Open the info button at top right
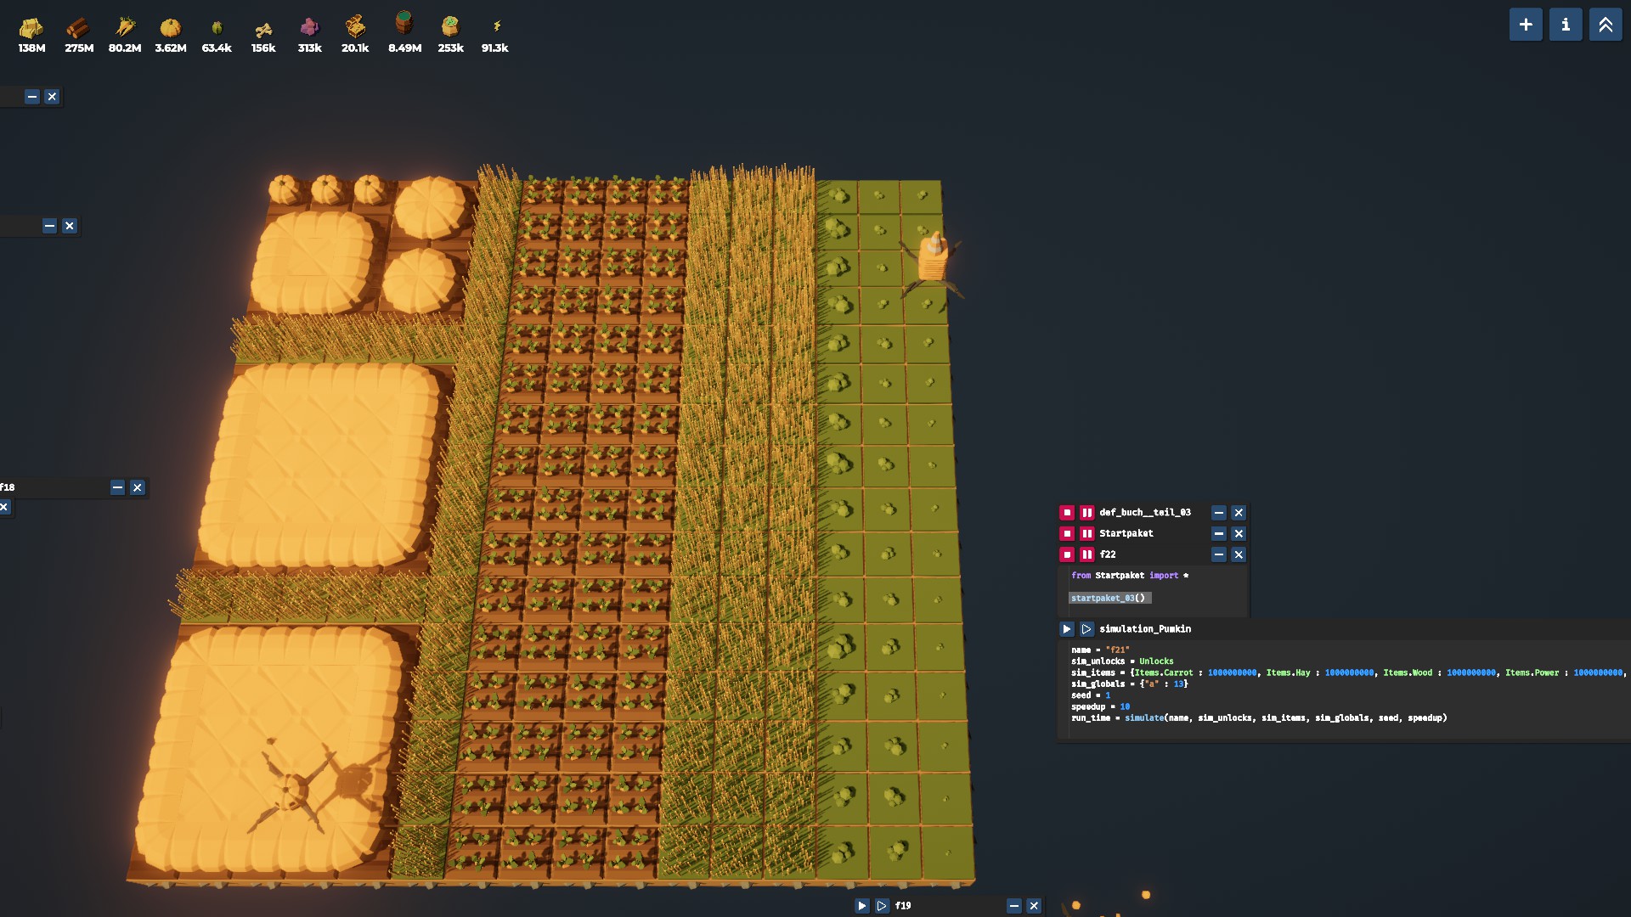Viewport: 1631px width, 917px height. click(1565, 25)
